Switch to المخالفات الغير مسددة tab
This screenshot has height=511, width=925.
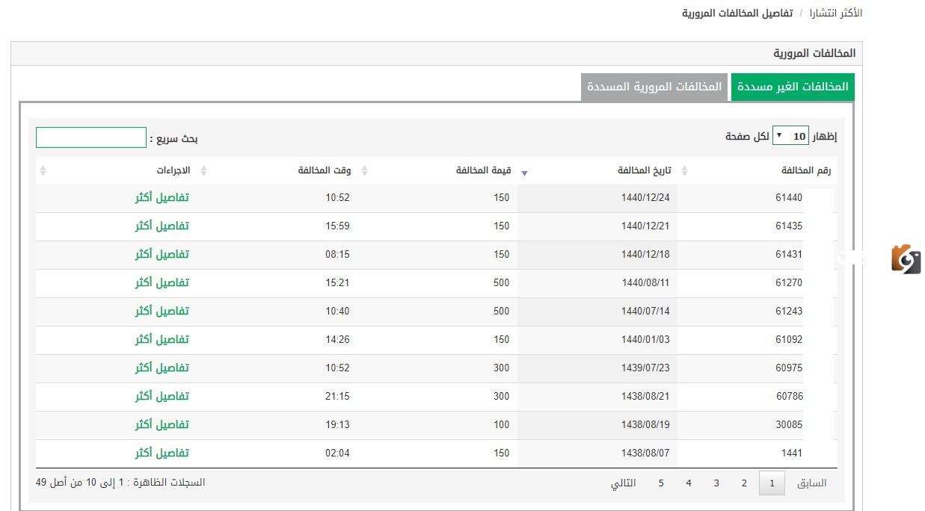(793, 87)
